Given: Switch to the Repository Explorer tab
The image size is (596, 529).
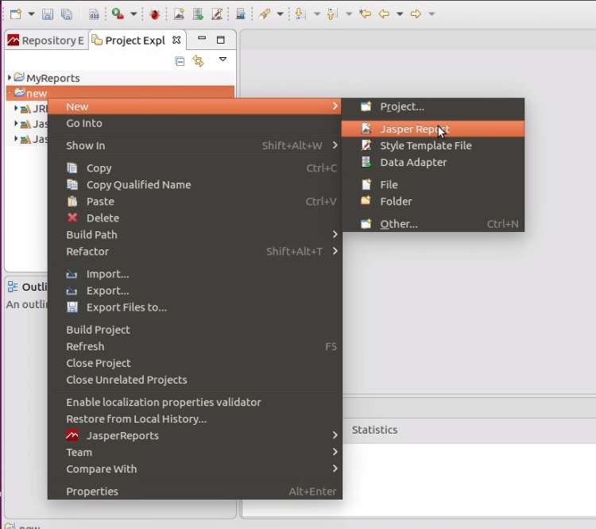Looking at the screenshot, I should [46, 41].
